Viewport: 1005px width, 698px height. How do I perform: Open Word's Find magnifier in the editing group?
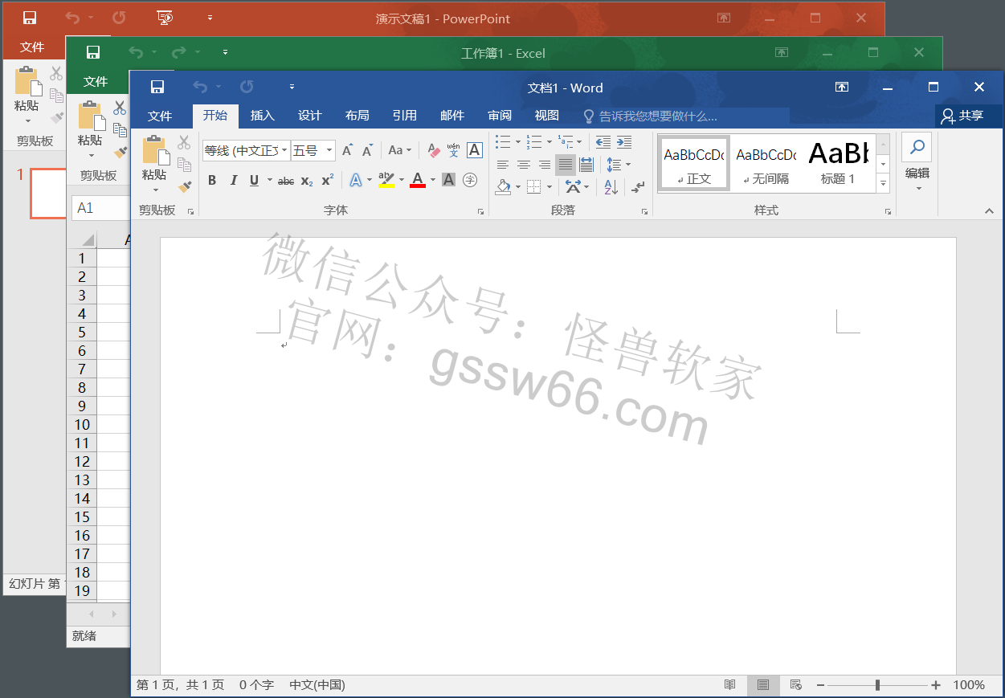click(x=917, y=148)
